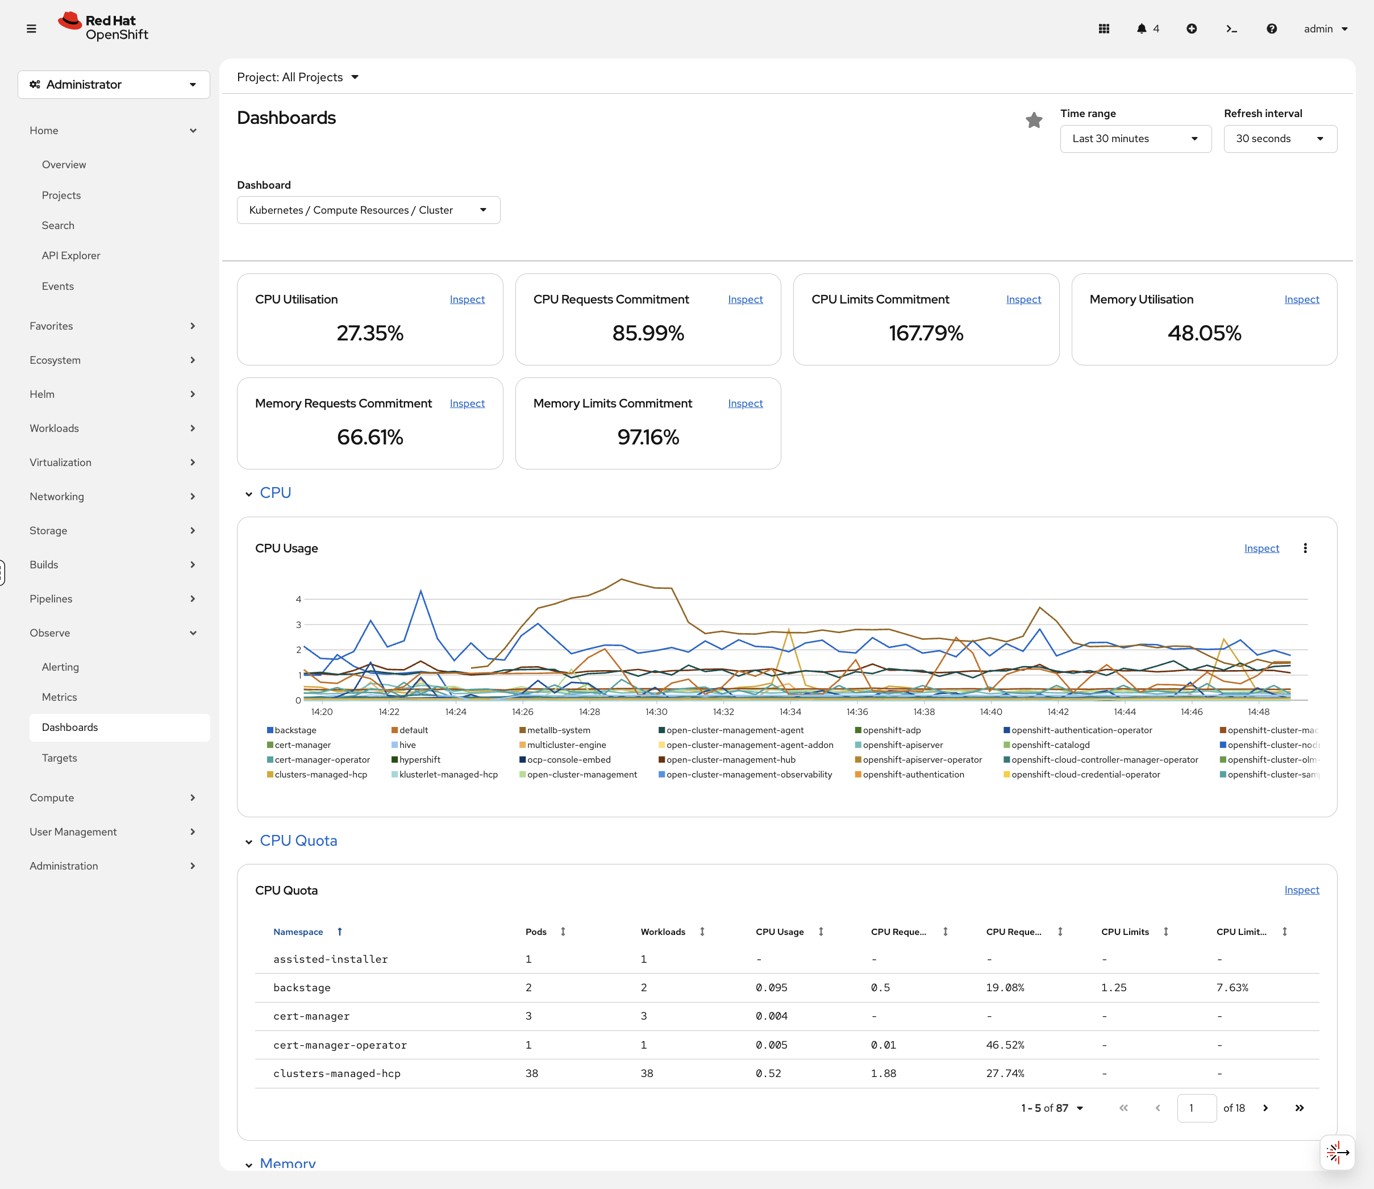Viewport: 1374px width, 1189px height.
Task: Click the Red Hat OpenShift logo
Action: pos(103,26)
